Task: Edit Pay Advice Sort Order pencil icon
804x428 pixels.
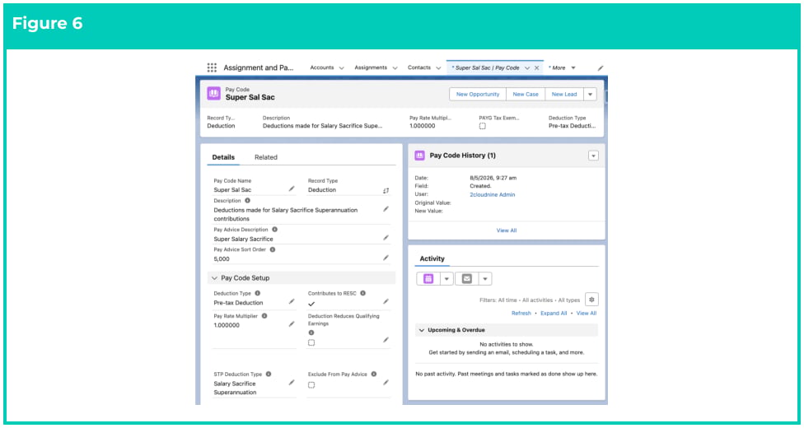Action: [x=386, y=258]
